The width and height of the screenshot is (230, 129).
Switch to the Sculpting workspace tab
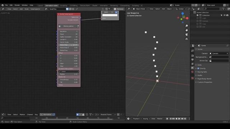pyautogui.click(x=64, y=6)
